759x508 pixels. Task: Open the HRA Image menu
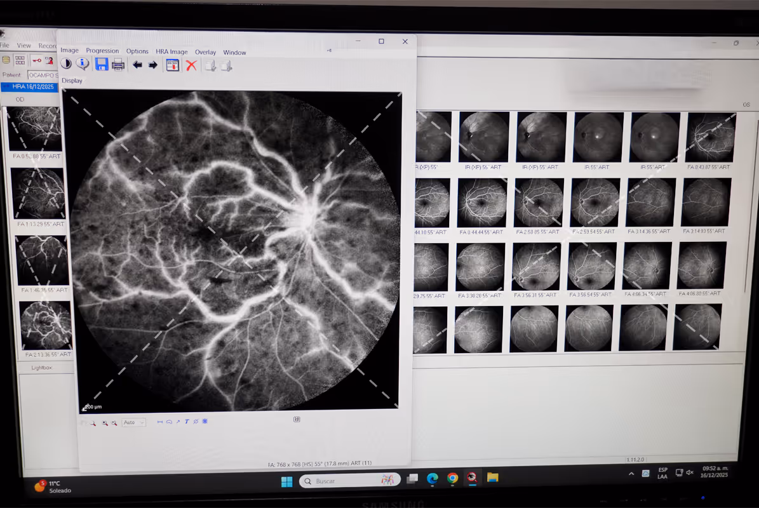171,52
